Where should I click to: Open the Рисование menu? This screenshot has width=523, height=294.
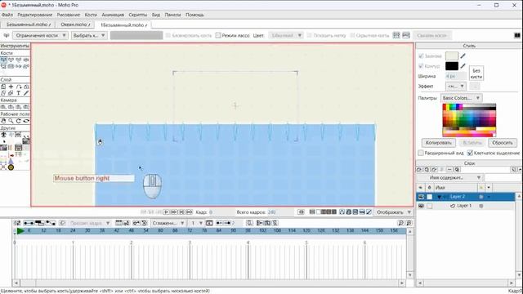(69, 15)
